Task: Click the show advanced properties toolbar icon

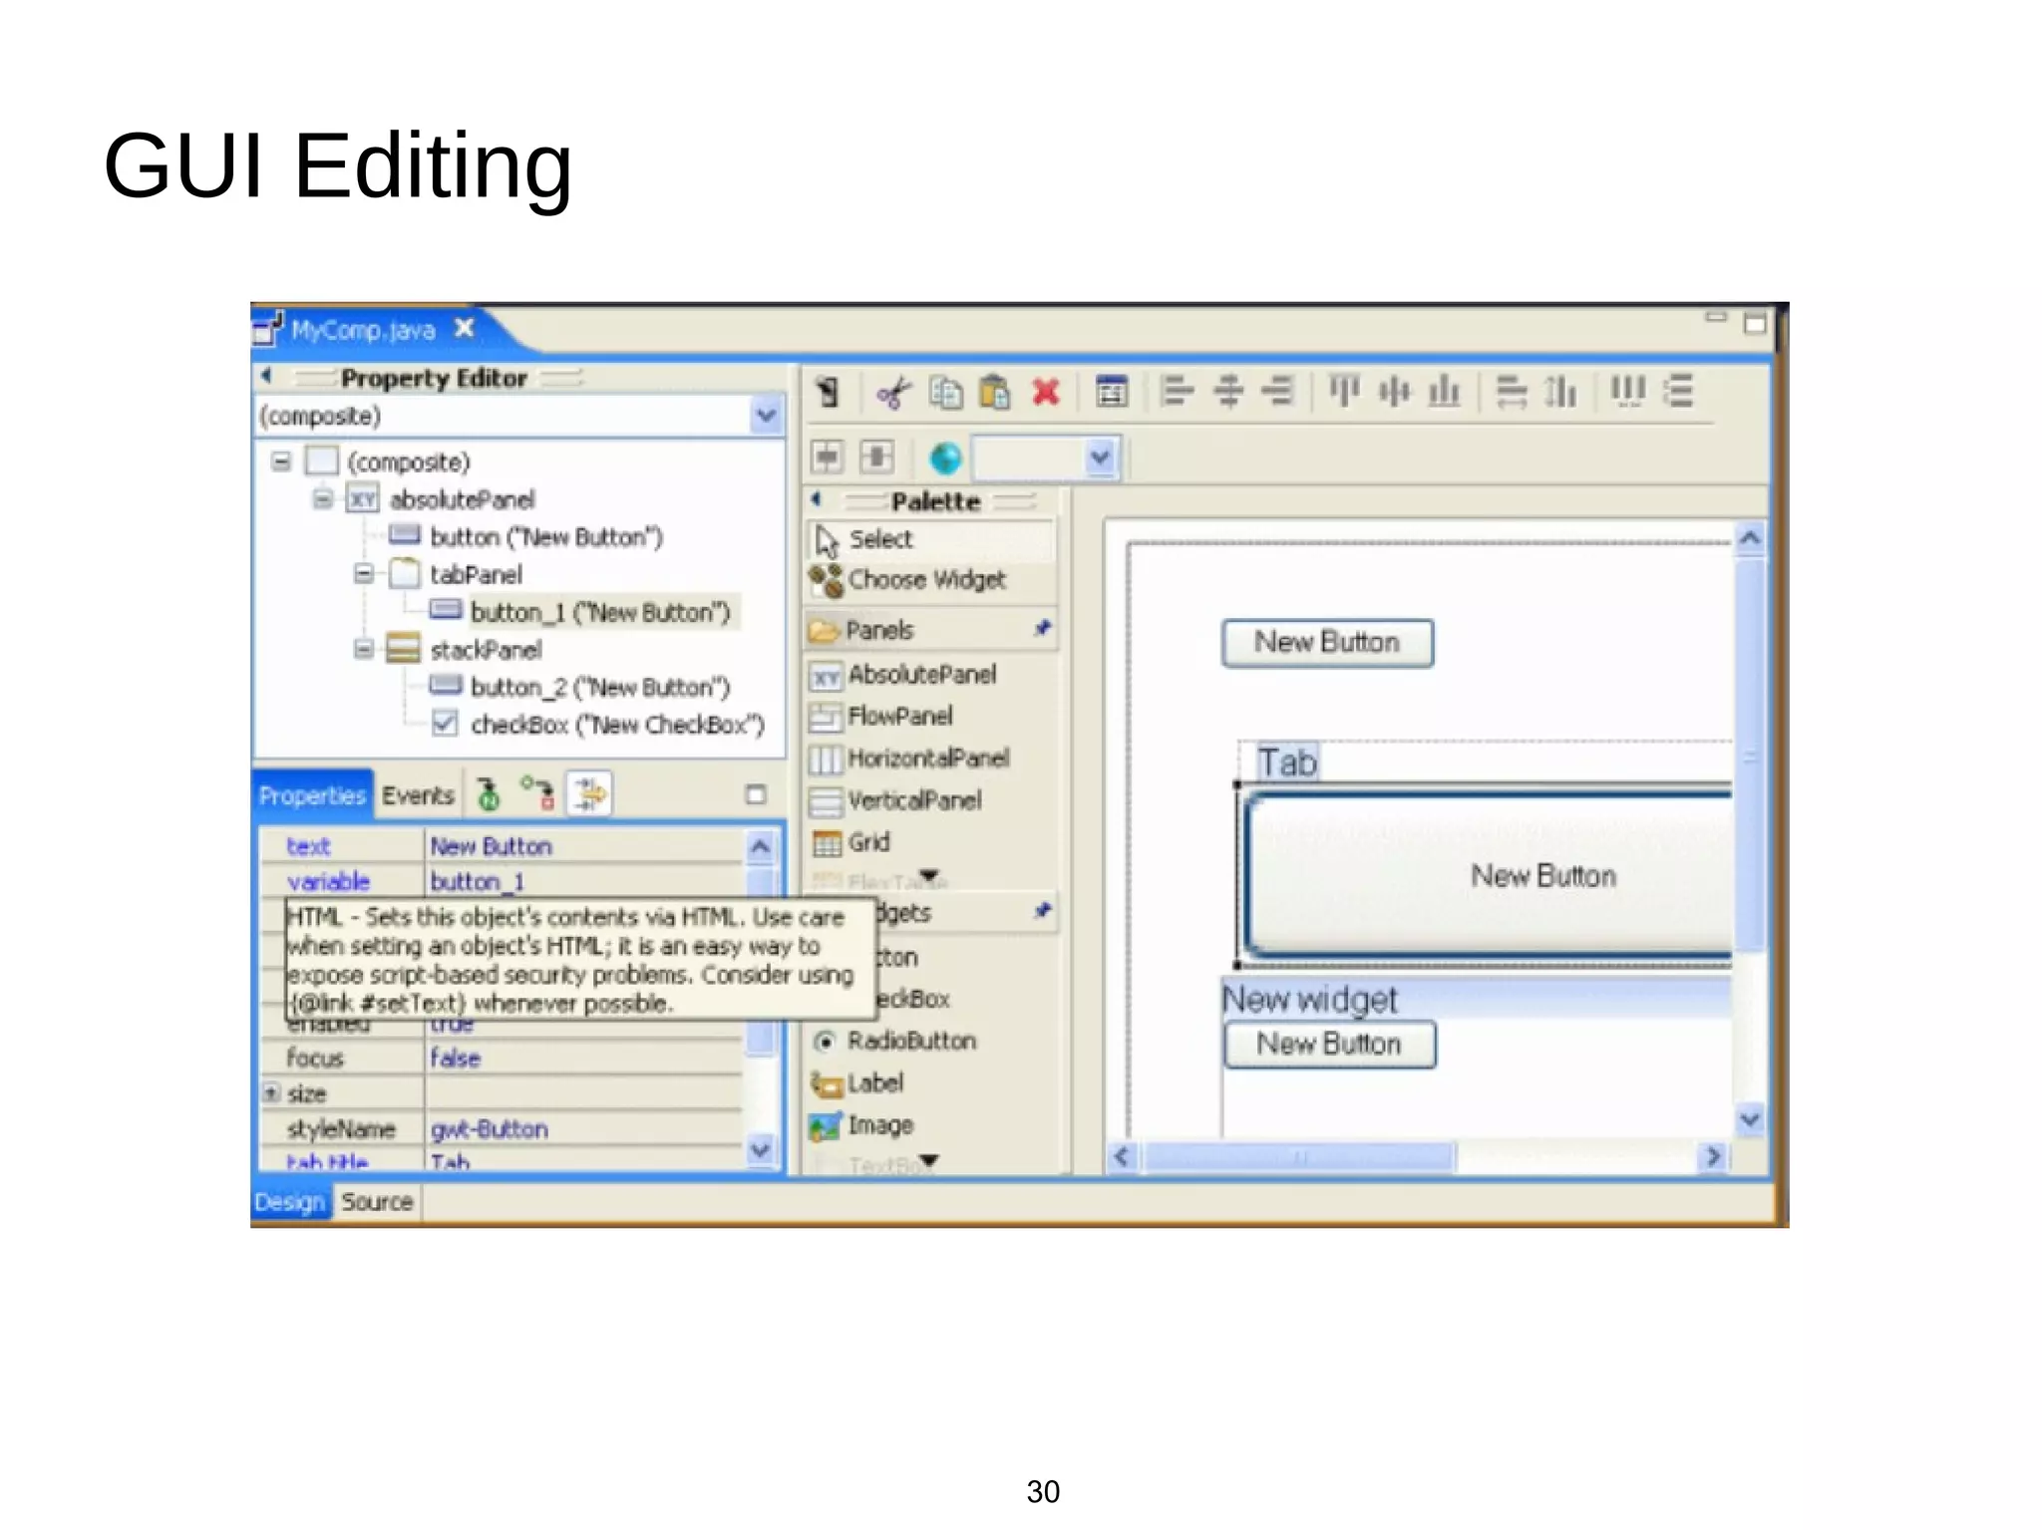Action: (538, 794)
